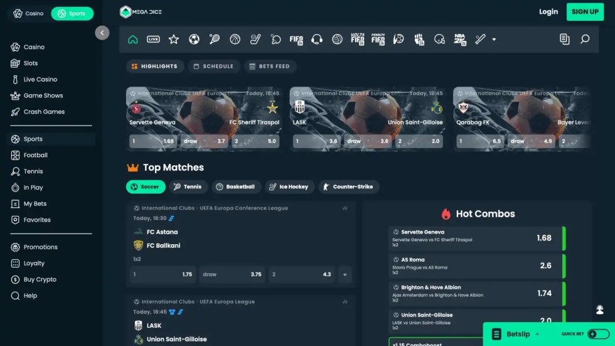Expand more sports dropdown arrow in top bar
The height and width of the screenshot is (346, 615).
[x=494, y=39]
